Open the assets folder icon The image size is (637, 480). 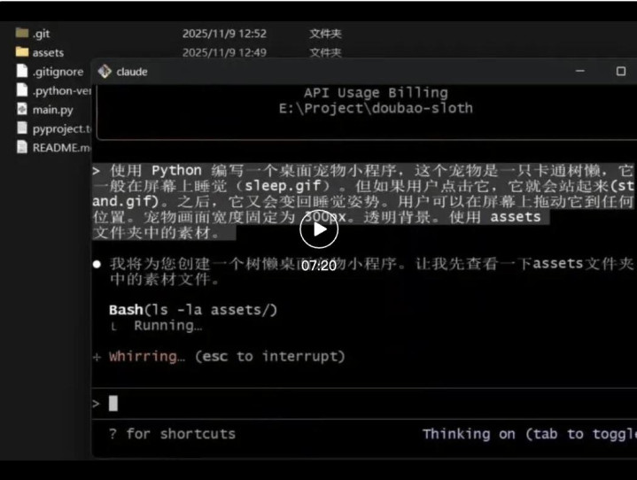pos(22,51)
